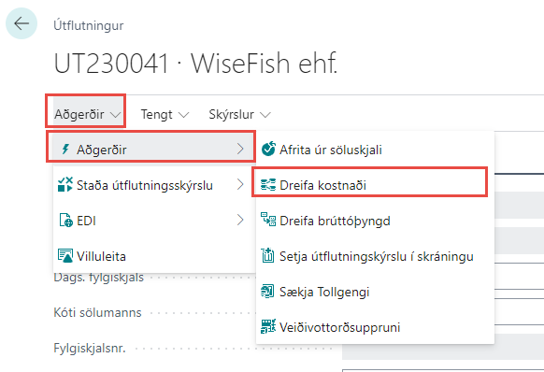Open the Skýrslur dropdown menu

[x=239, y=114]
